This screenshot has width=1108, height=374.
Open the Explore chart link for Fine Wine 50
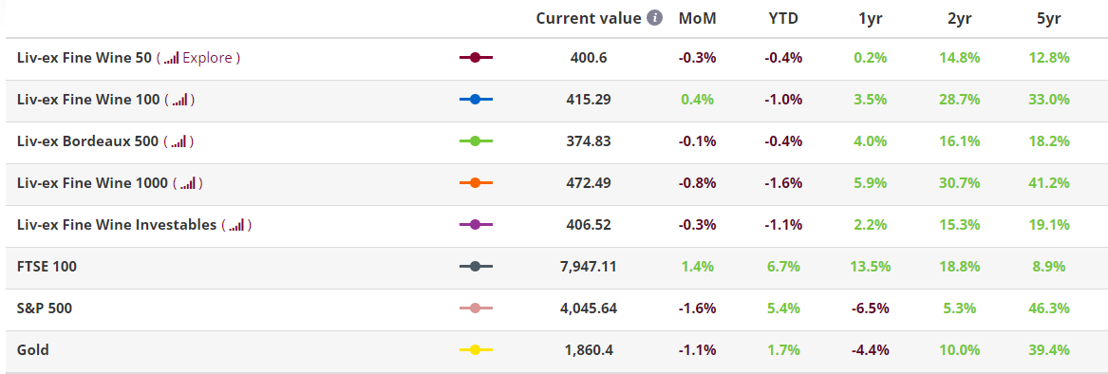pos(207,58)
